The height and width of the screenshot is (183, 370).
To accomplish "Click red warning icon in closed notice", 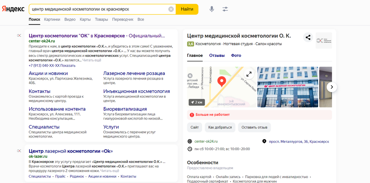I will [x=192, y=115].
